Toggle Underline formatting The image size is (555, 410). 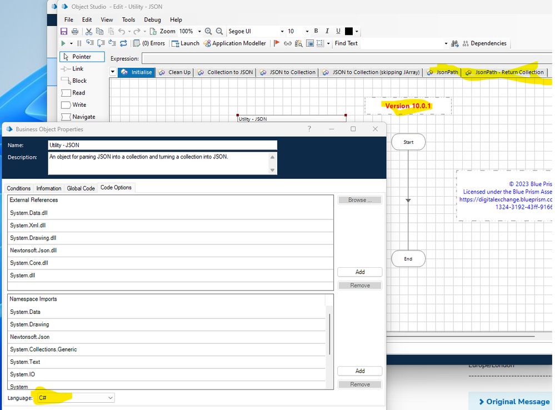[338, 31]
